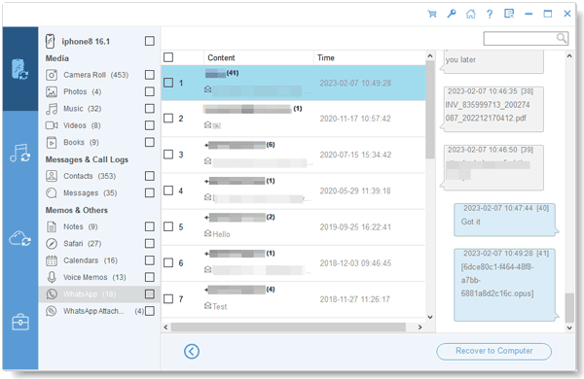
Task: Click the list scroll-down arrow
Action: [430, 317]
